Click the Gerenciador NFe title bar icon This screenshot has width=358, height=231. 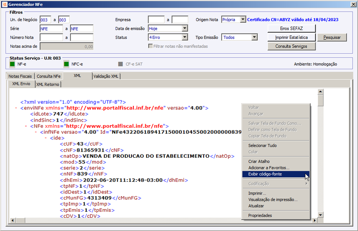pos(4,4)
